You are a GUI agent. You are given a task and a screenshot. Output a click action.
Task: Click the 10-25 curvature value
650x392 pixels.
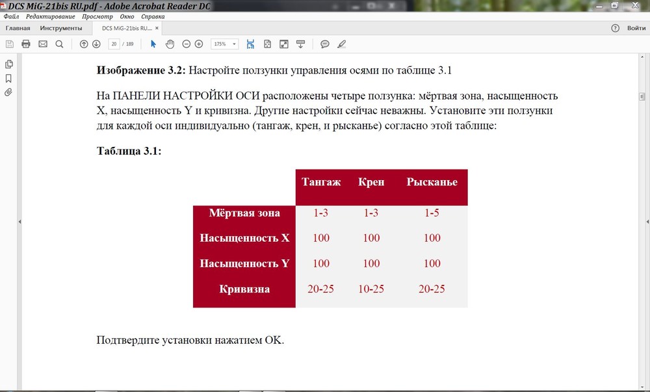pos(371,289)
